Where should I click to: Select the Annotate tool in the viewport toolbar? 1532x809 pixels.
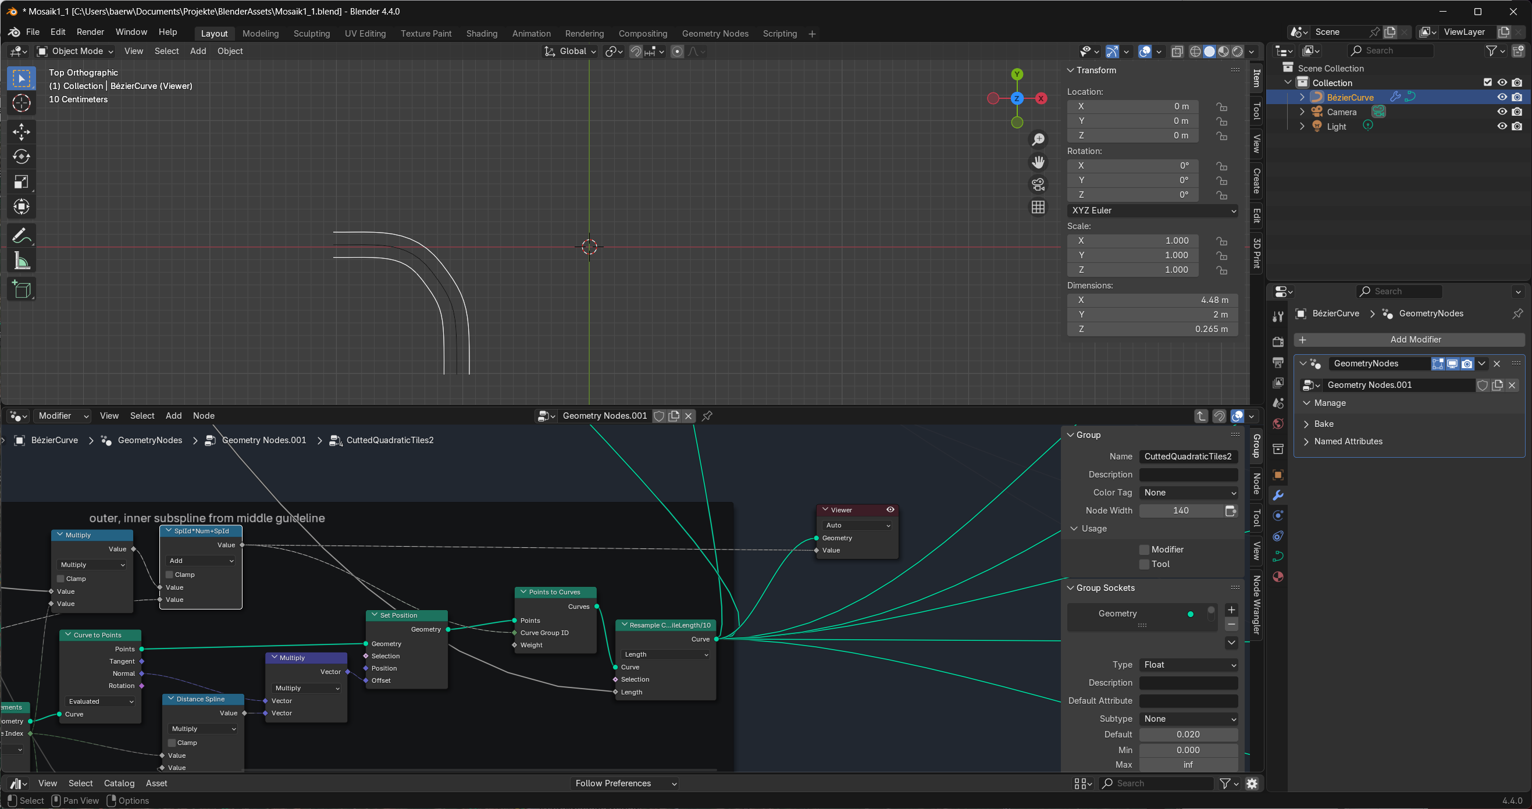click(22, 236)
